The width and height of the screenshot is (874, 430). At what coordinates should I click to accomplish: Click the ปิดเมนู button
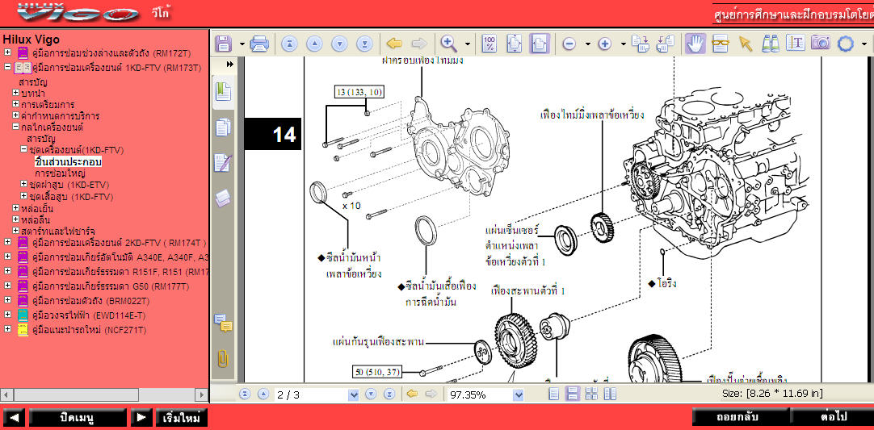[x=77, y=417]
